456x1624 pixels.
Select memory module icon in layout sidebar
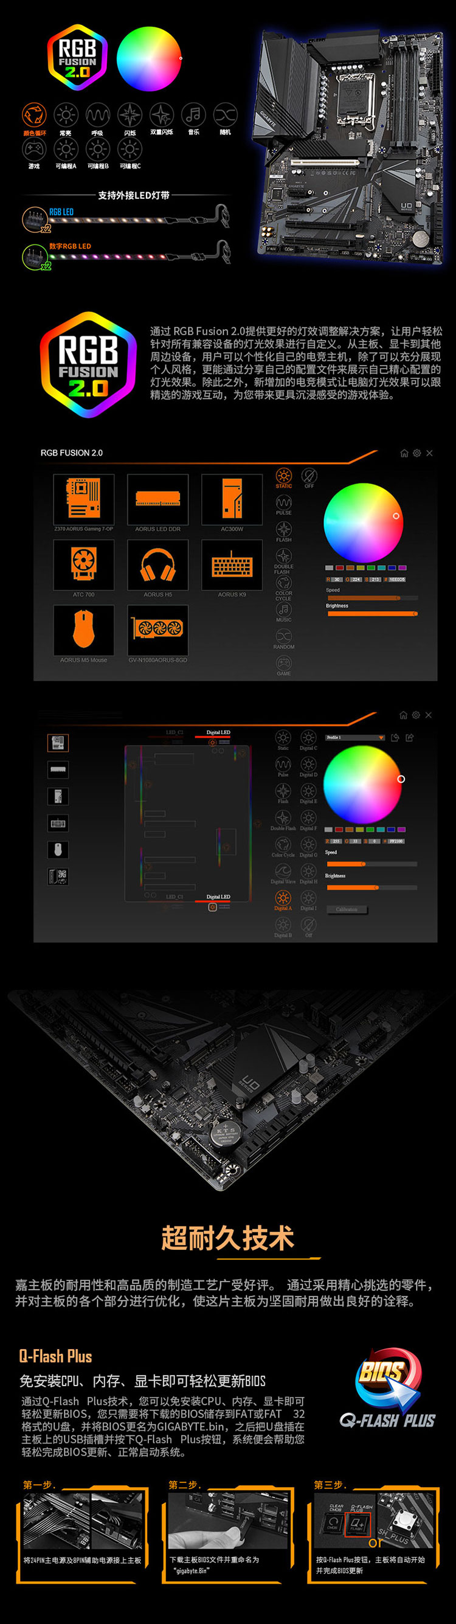(x=58, y=769)
